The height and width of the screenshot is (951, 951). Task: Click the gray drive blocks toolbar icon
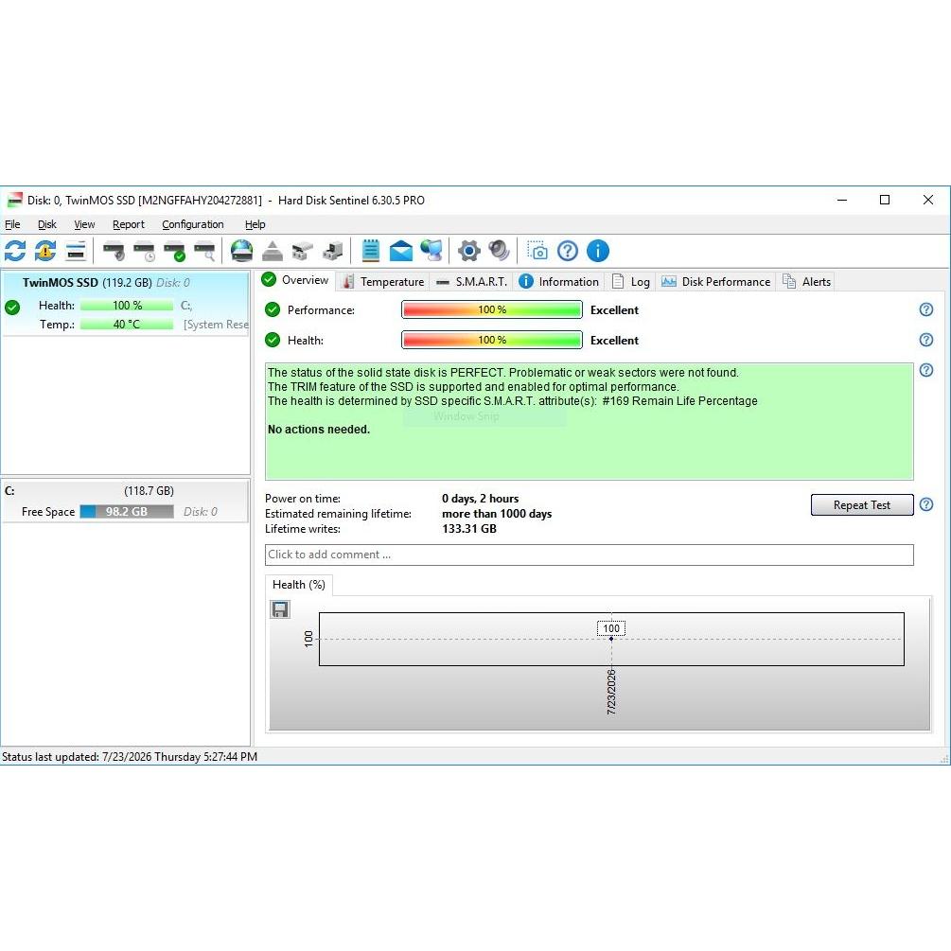[x=302, y=251]
